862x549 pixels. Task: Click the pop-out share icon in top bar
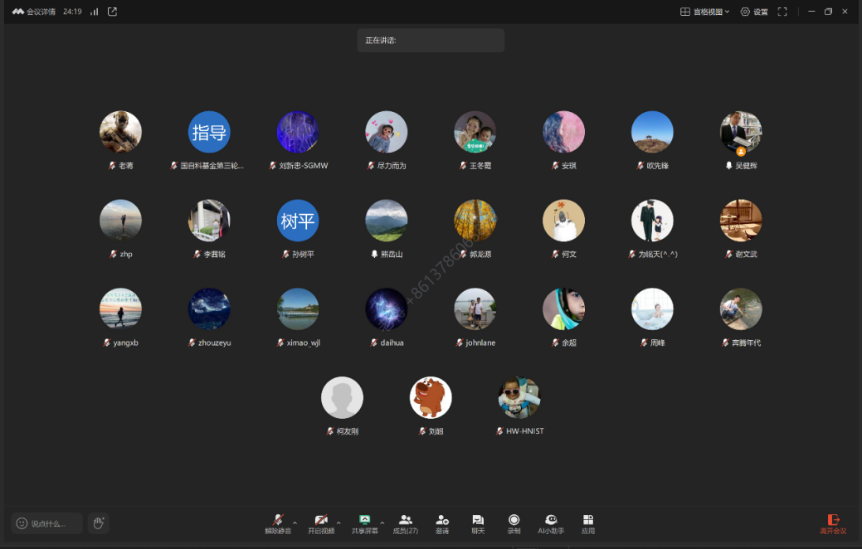coord(113,12)
